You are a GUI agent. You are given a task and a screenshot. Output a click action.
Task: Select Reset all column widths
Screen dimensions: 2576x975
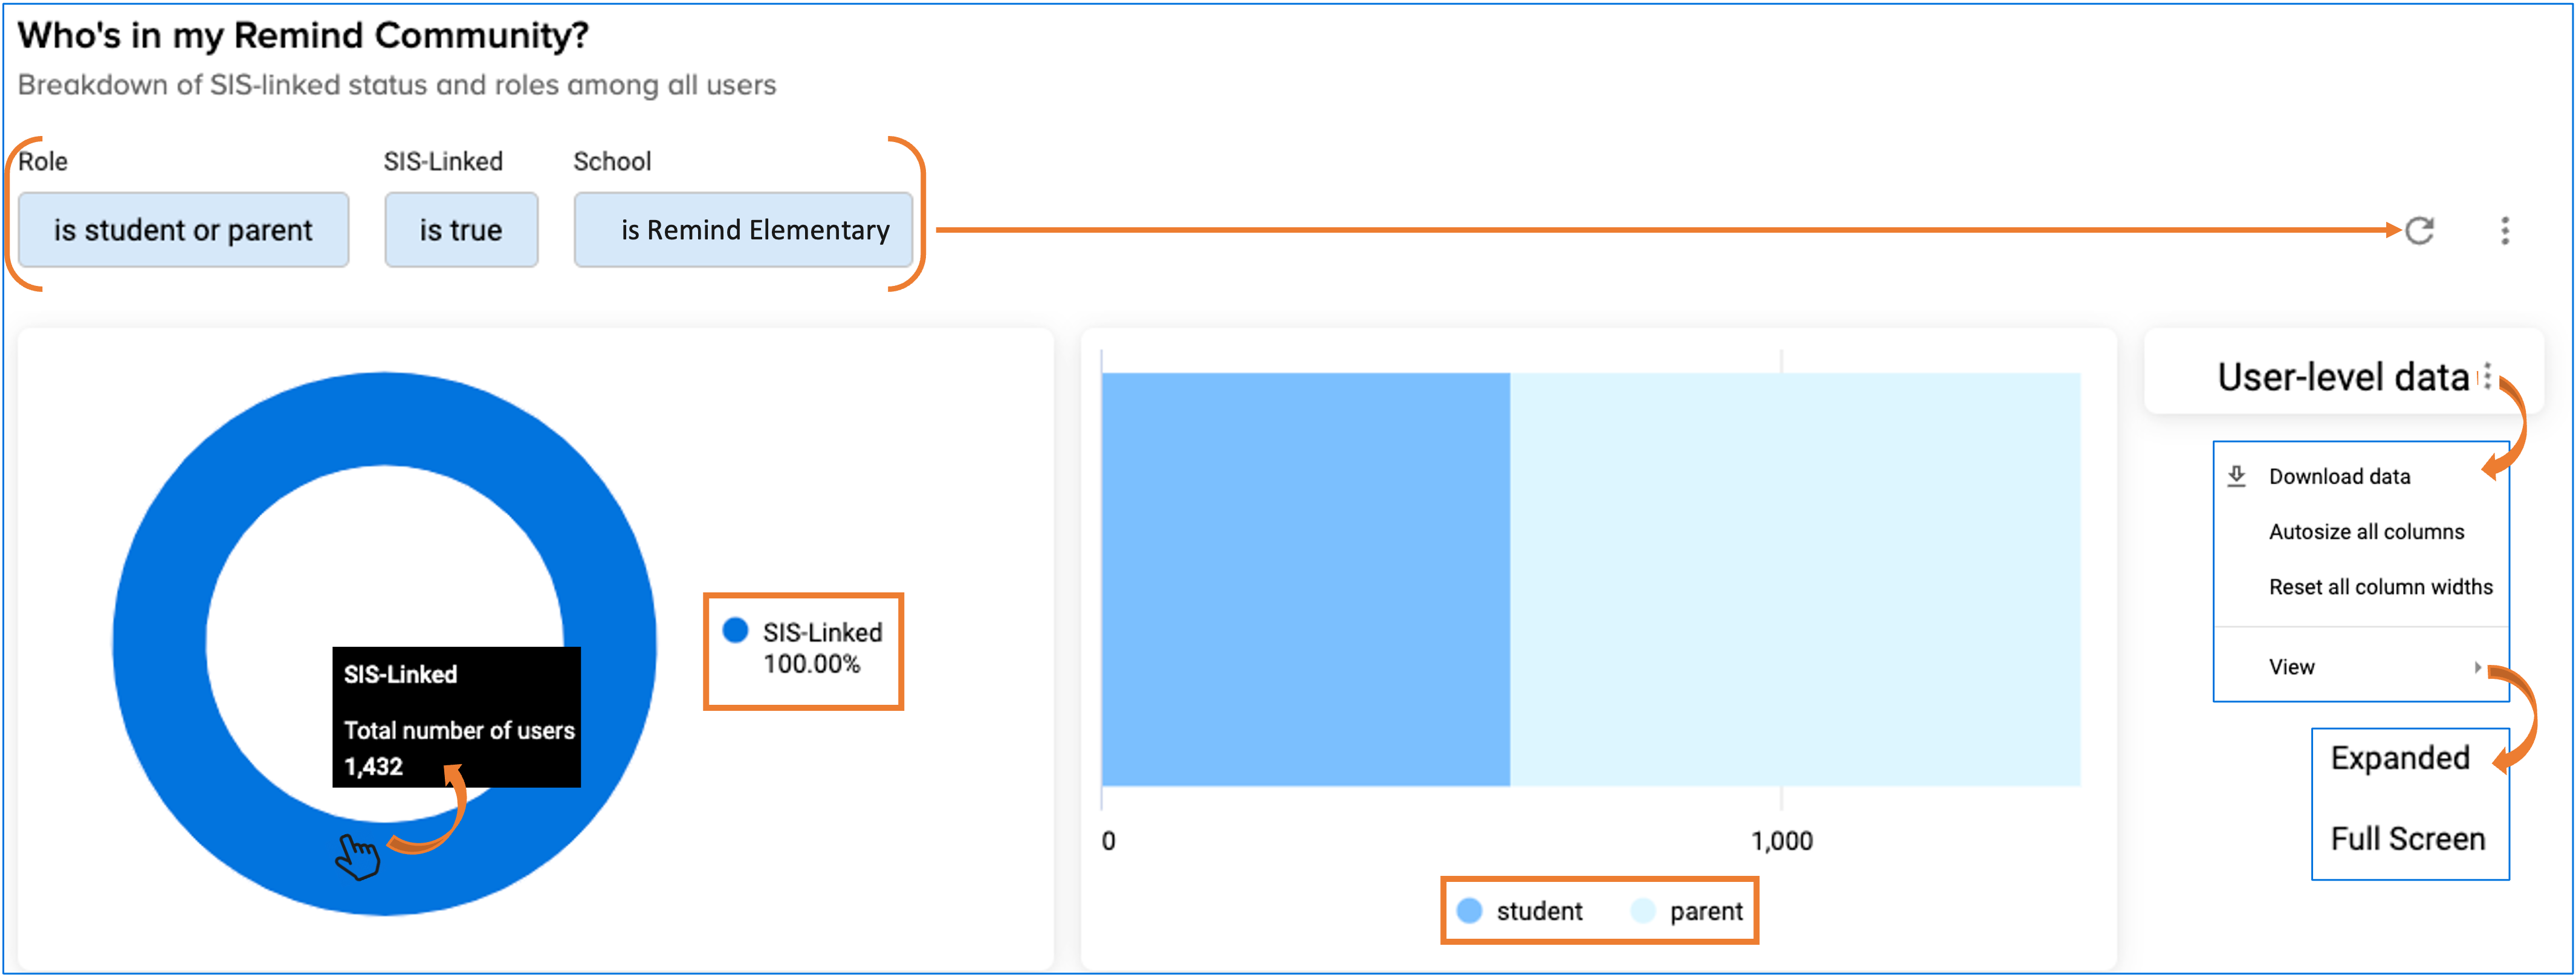(x=2380, y=587)
